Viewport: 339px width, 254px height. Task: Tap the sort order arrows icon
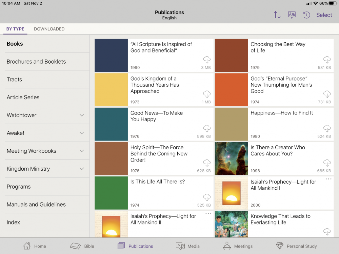point(277,15)
